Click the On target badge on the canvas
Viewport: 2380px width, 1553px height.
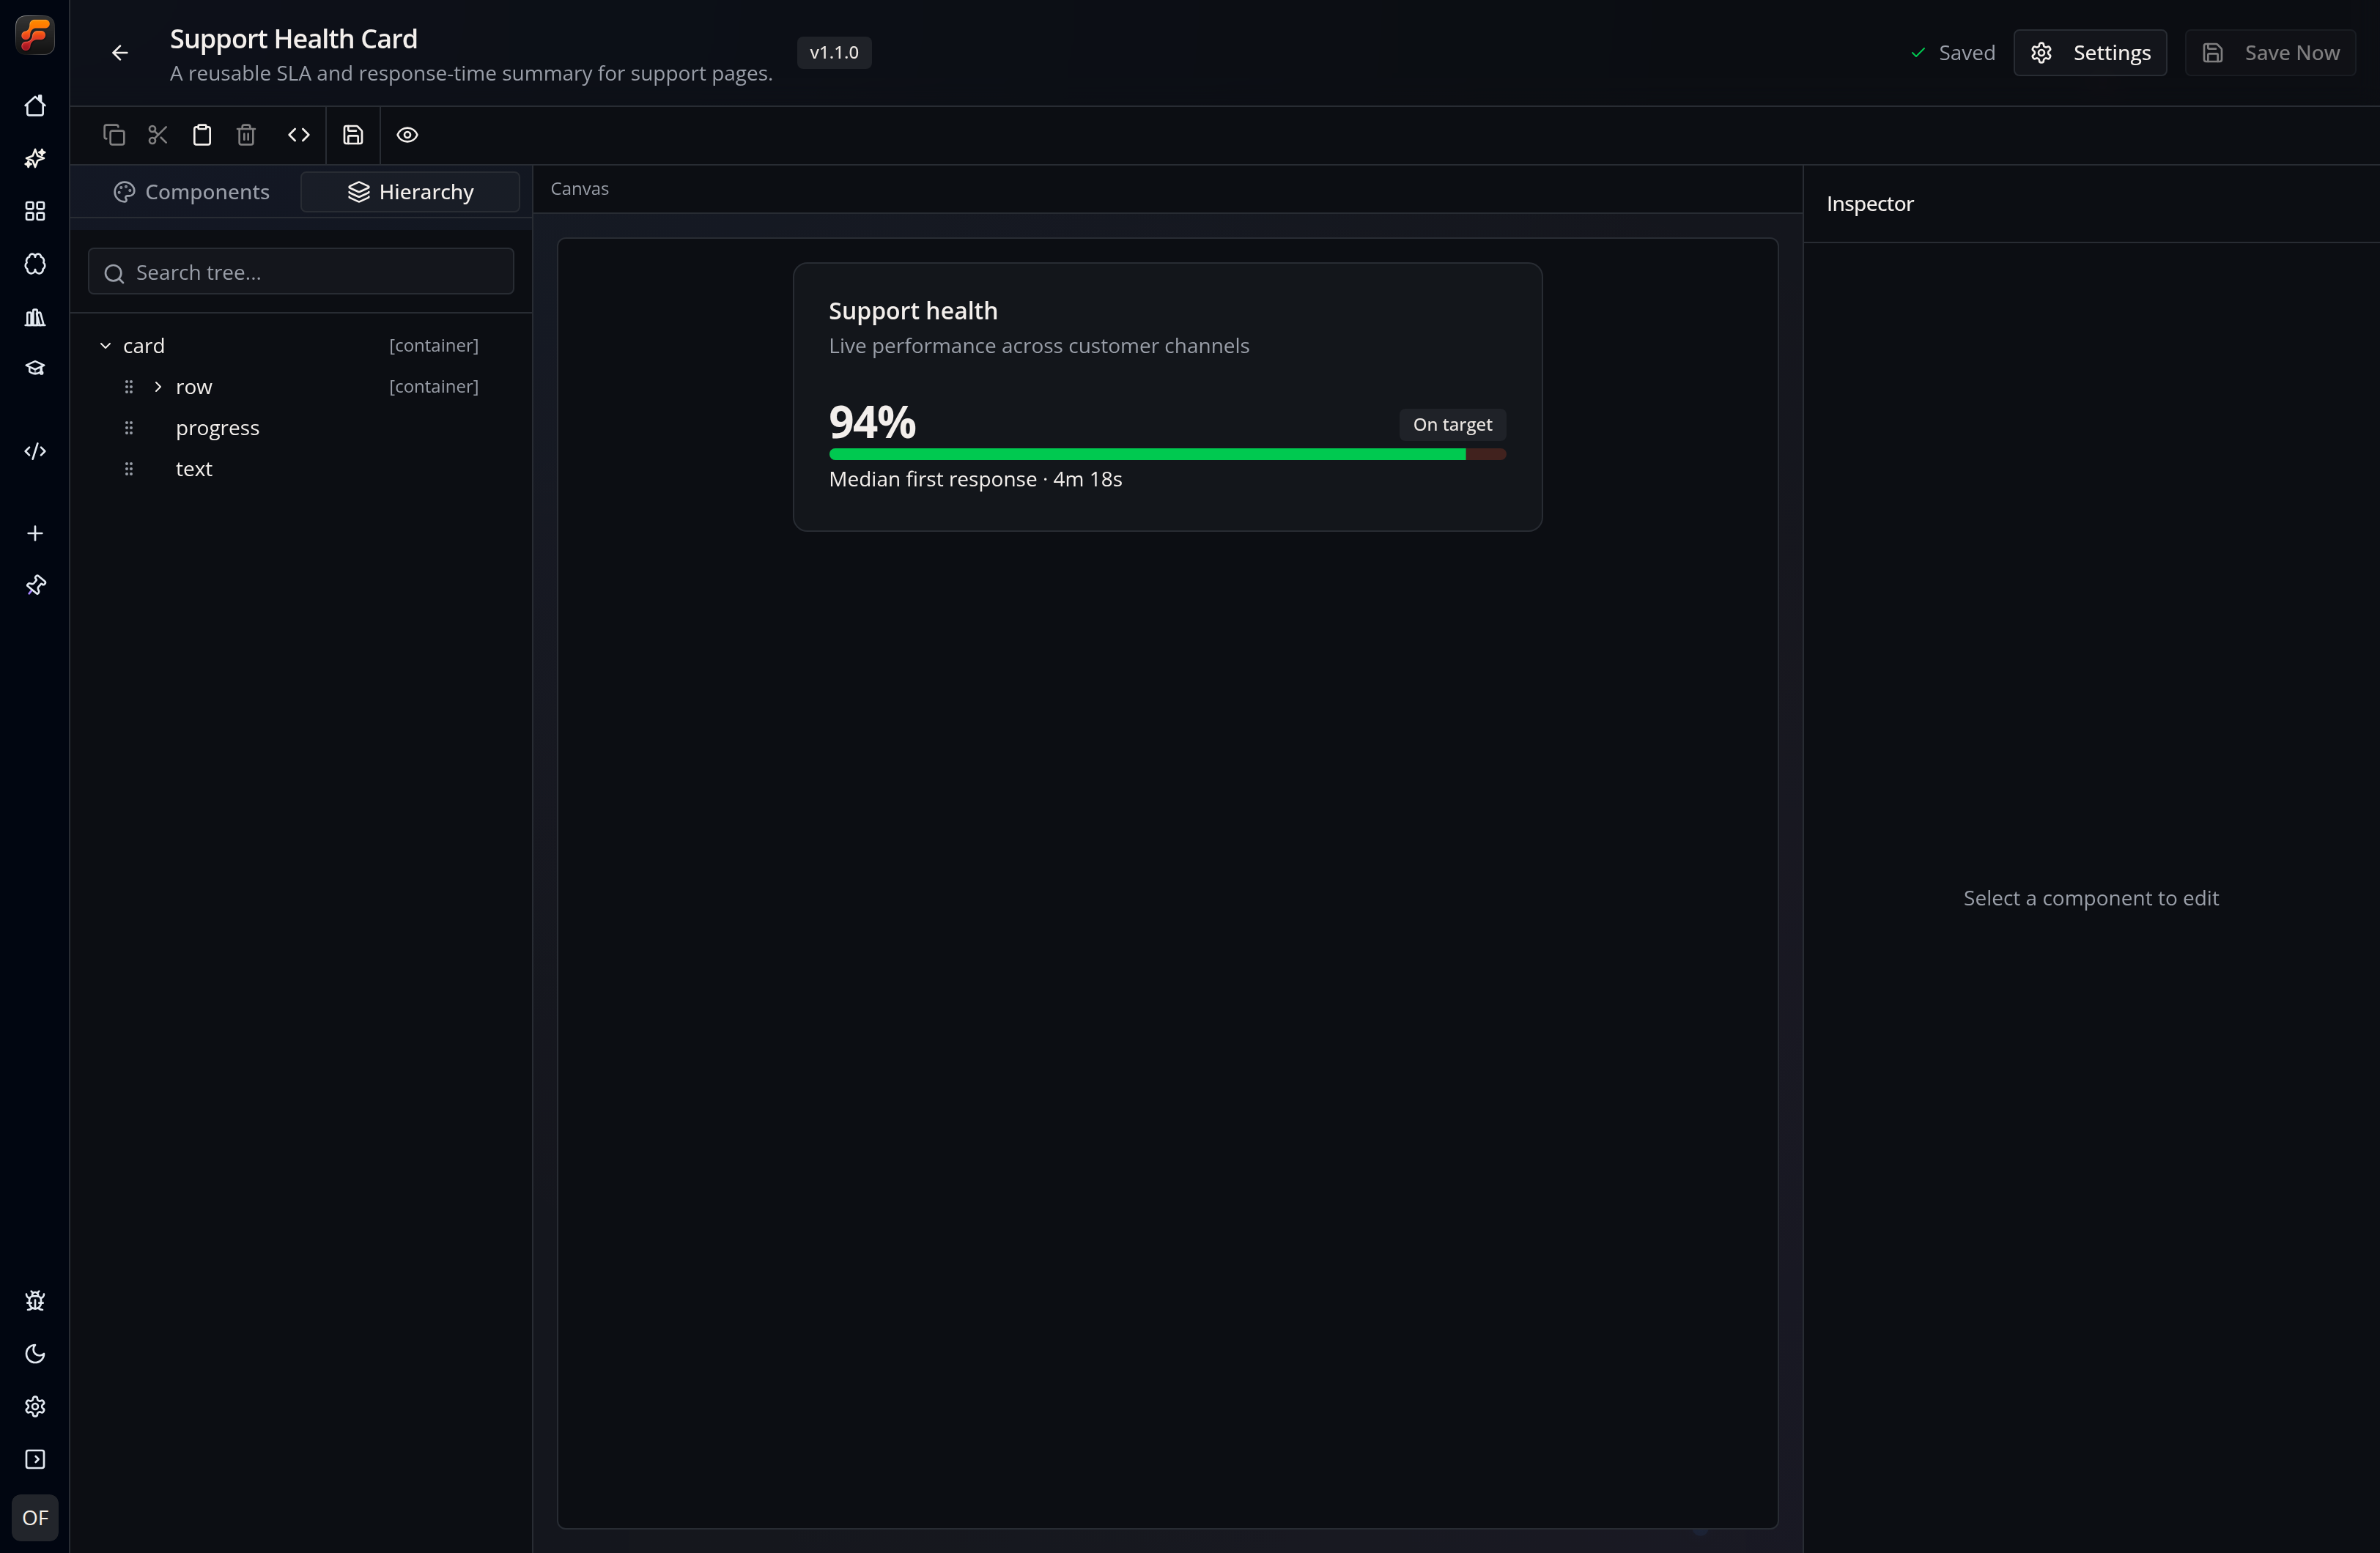(x=1452, y=425)
